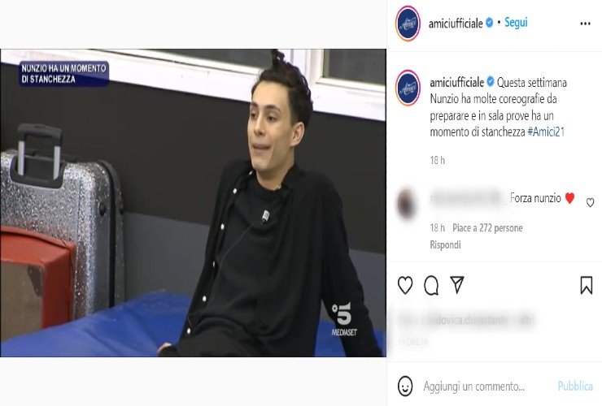602x406 pixels.
Task: Reply to comment with Rispondi
Action: click(445, 244)
